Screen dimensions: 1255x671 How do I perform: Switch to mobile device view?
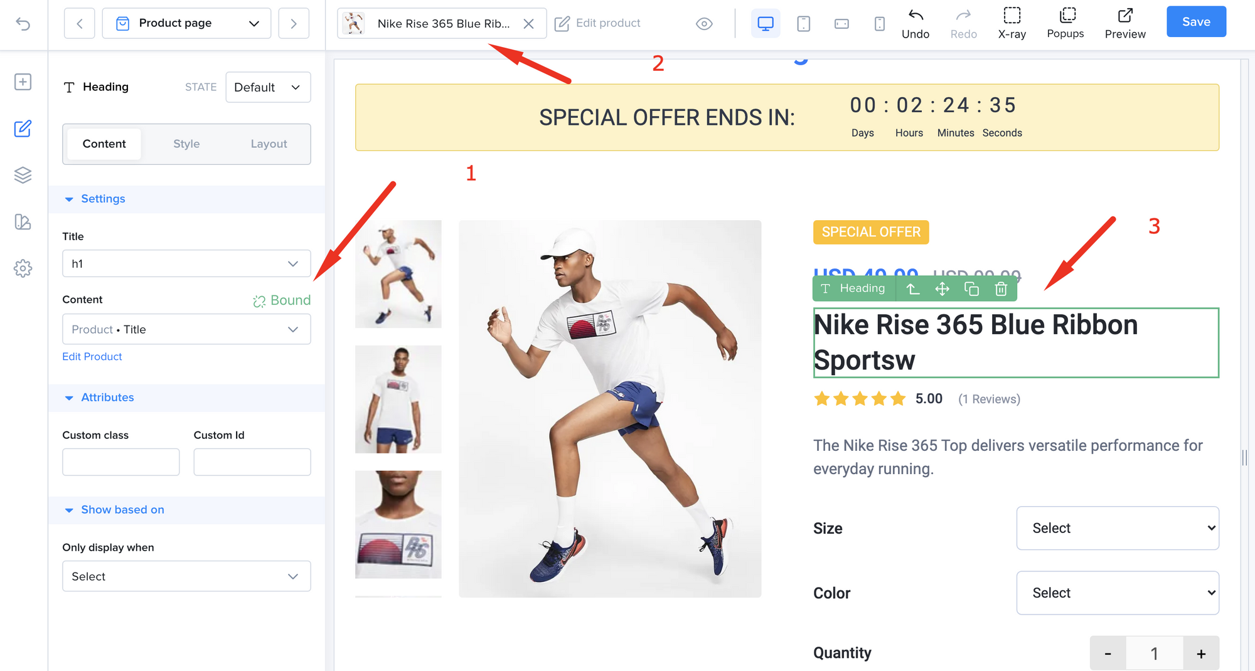[x=880, y=24]
